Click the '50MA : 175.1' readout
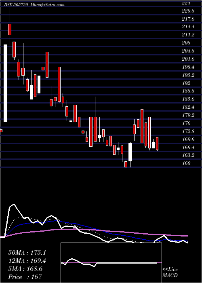This screenshot has height=283, width=202. point(27,253)
